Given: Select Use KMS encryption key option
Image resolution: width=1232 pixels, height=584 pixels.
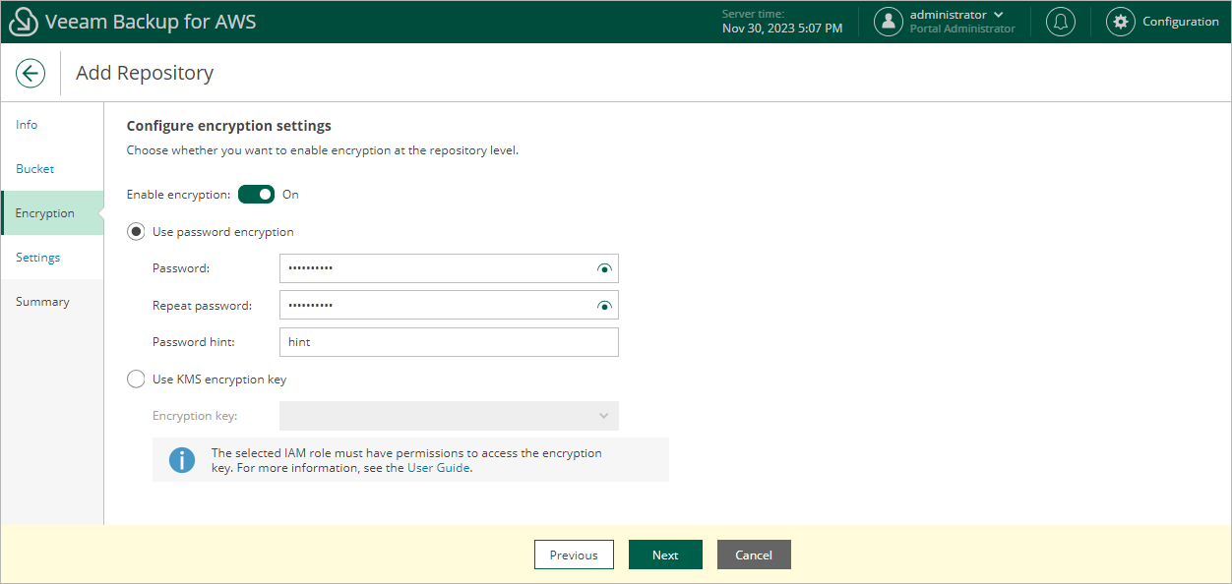Looking at the screenshot, I should 136,380.
